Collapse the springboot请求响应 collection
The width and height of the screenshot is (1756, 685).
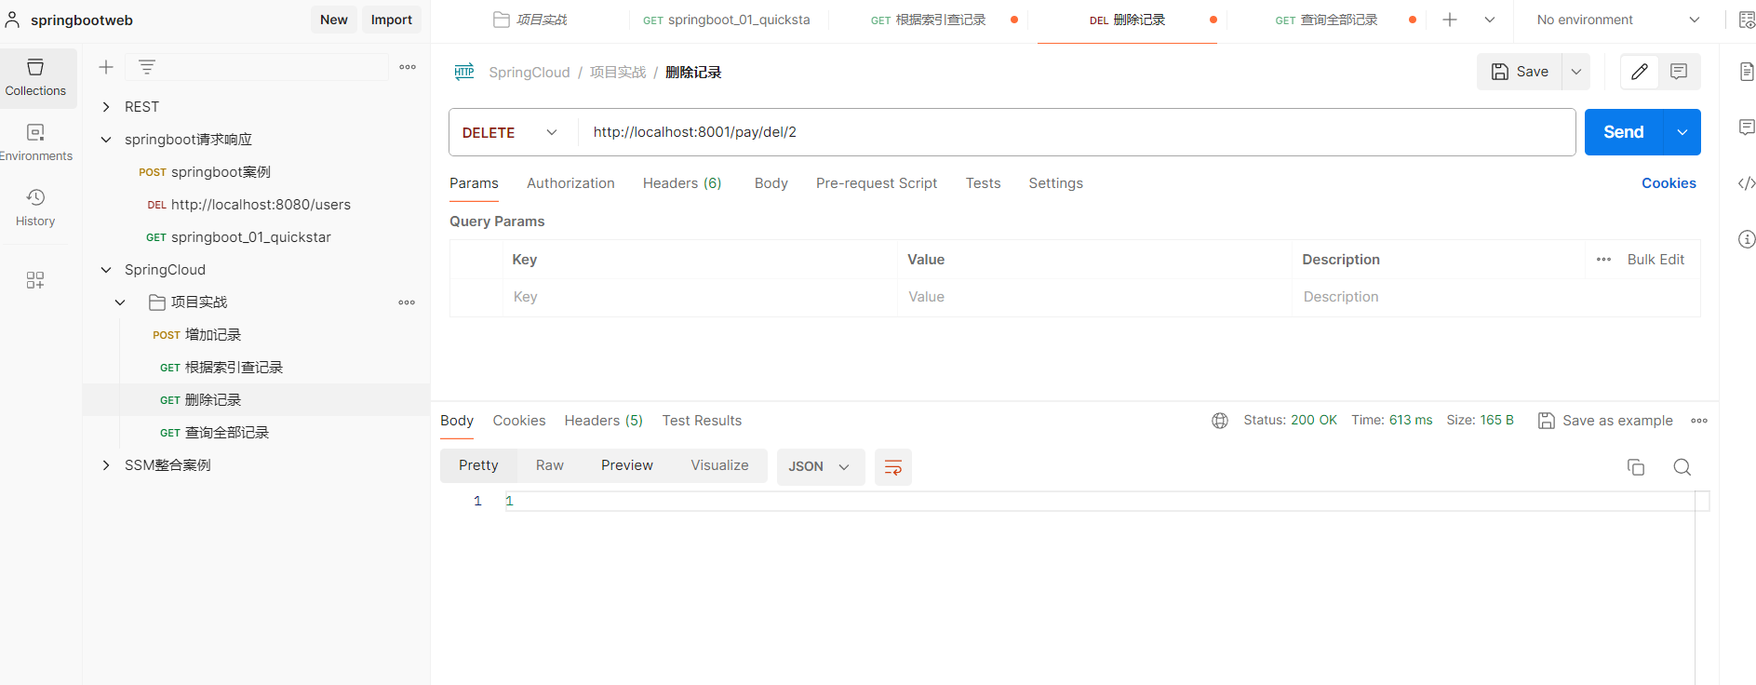click(x=106, y=140)
